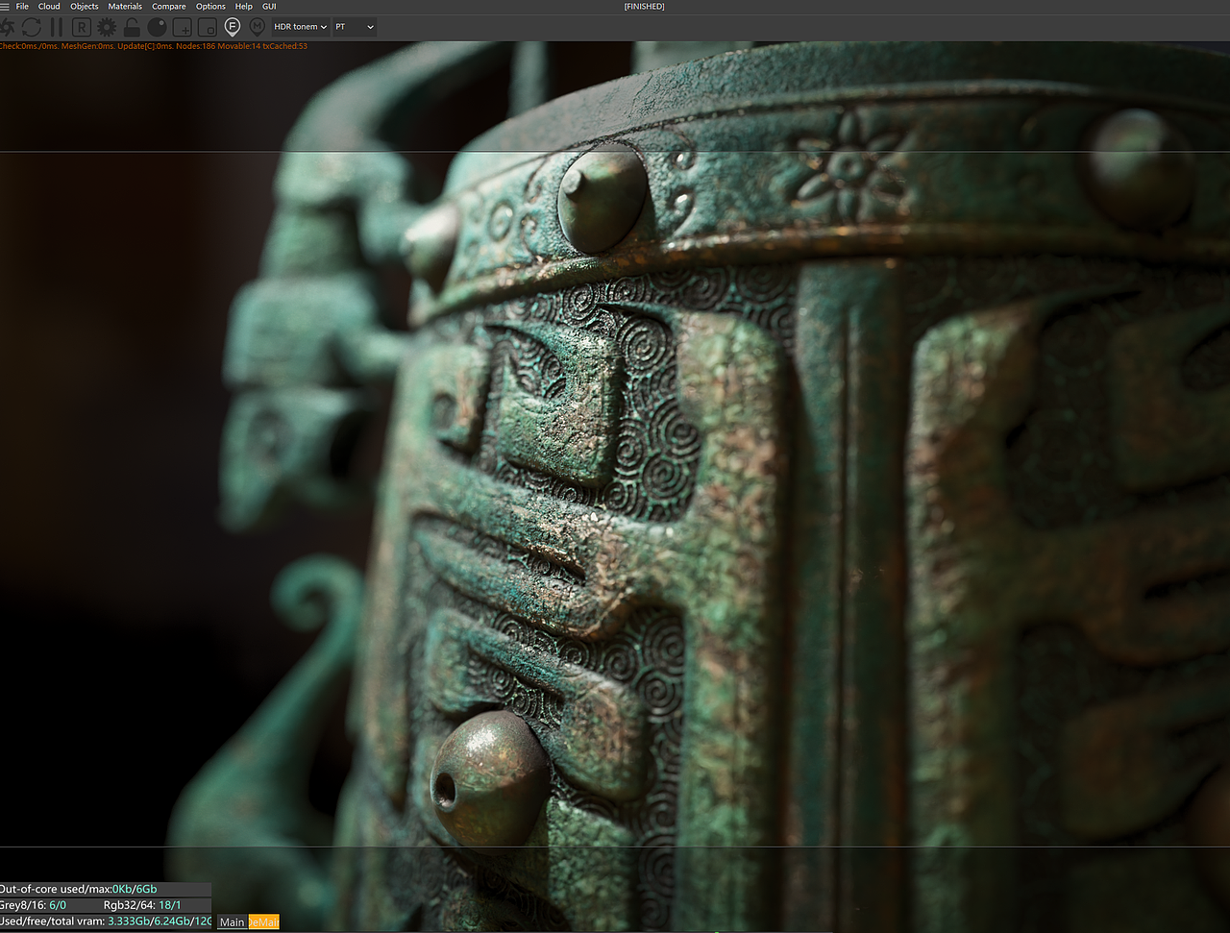Open the File menu
Viewport: 1230px width, 933px height.
pyautogui.click(x=22, y=7)
